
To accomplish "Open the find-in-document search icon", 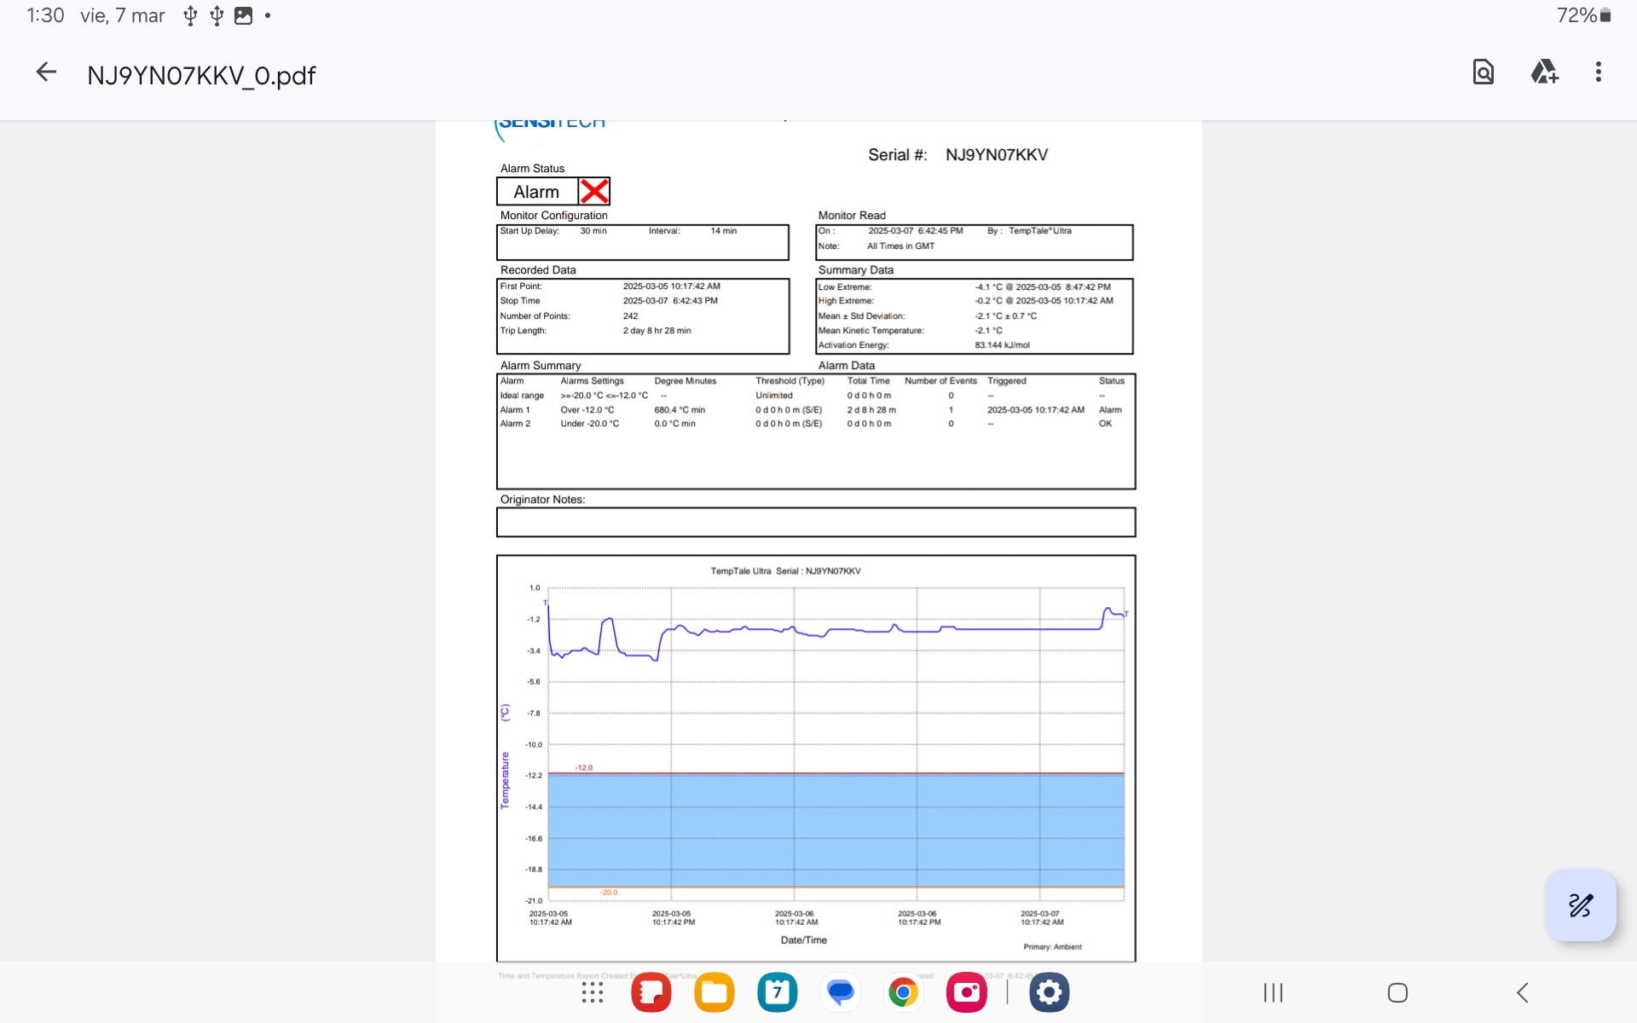I will click(1484, 72).
